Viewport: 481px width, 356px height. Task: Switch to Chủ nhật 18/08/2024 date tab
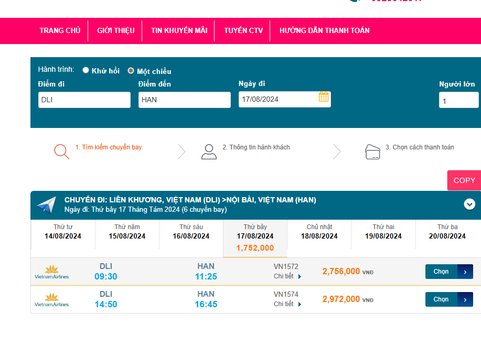coord(319,232)
